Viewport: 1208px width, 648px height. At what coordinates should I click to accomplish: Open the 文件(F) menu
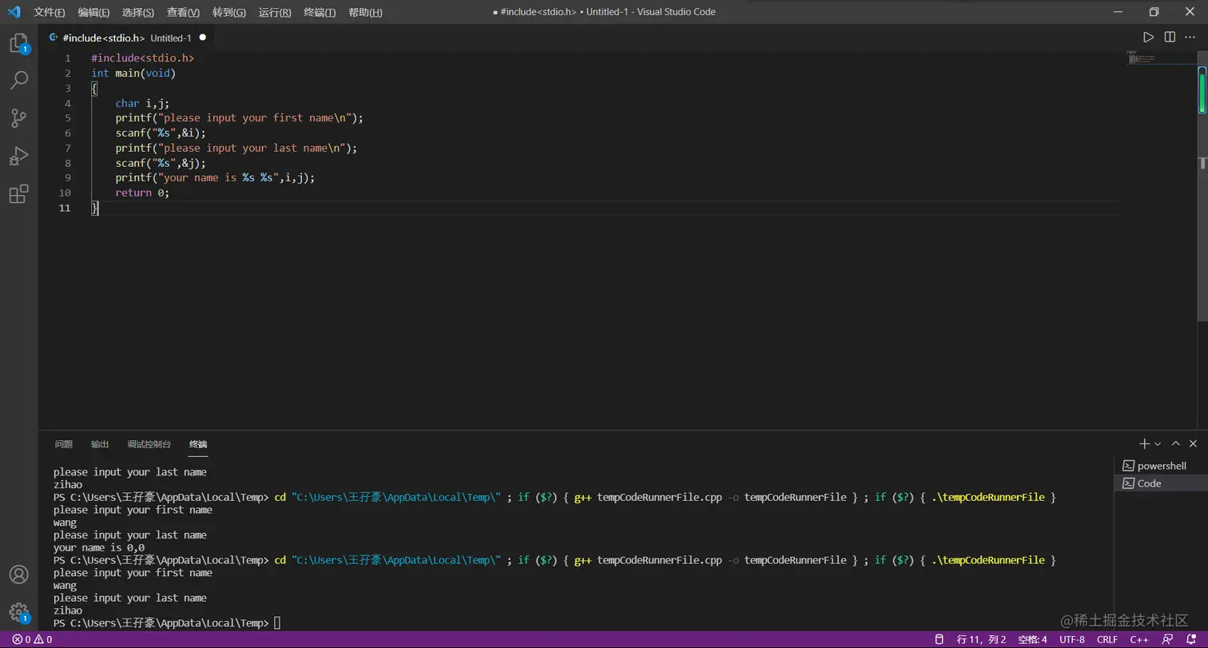tap(50, 12)
